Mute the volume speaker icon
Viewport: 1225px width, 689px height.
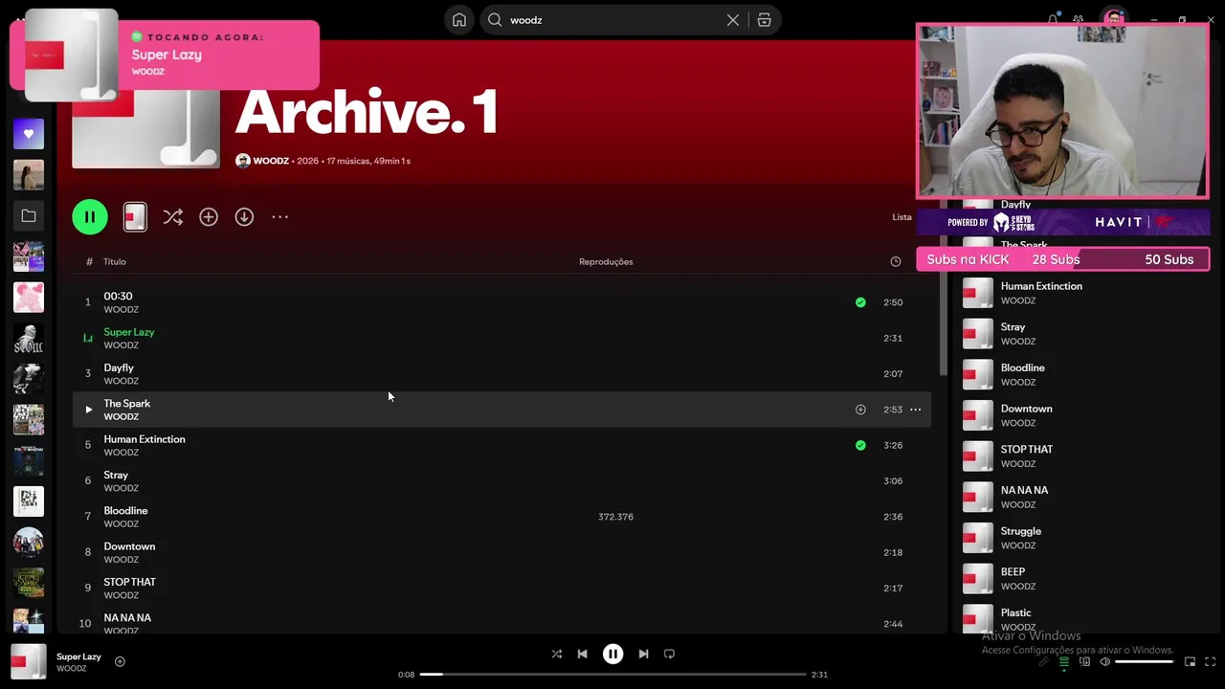pos(1104,662)
